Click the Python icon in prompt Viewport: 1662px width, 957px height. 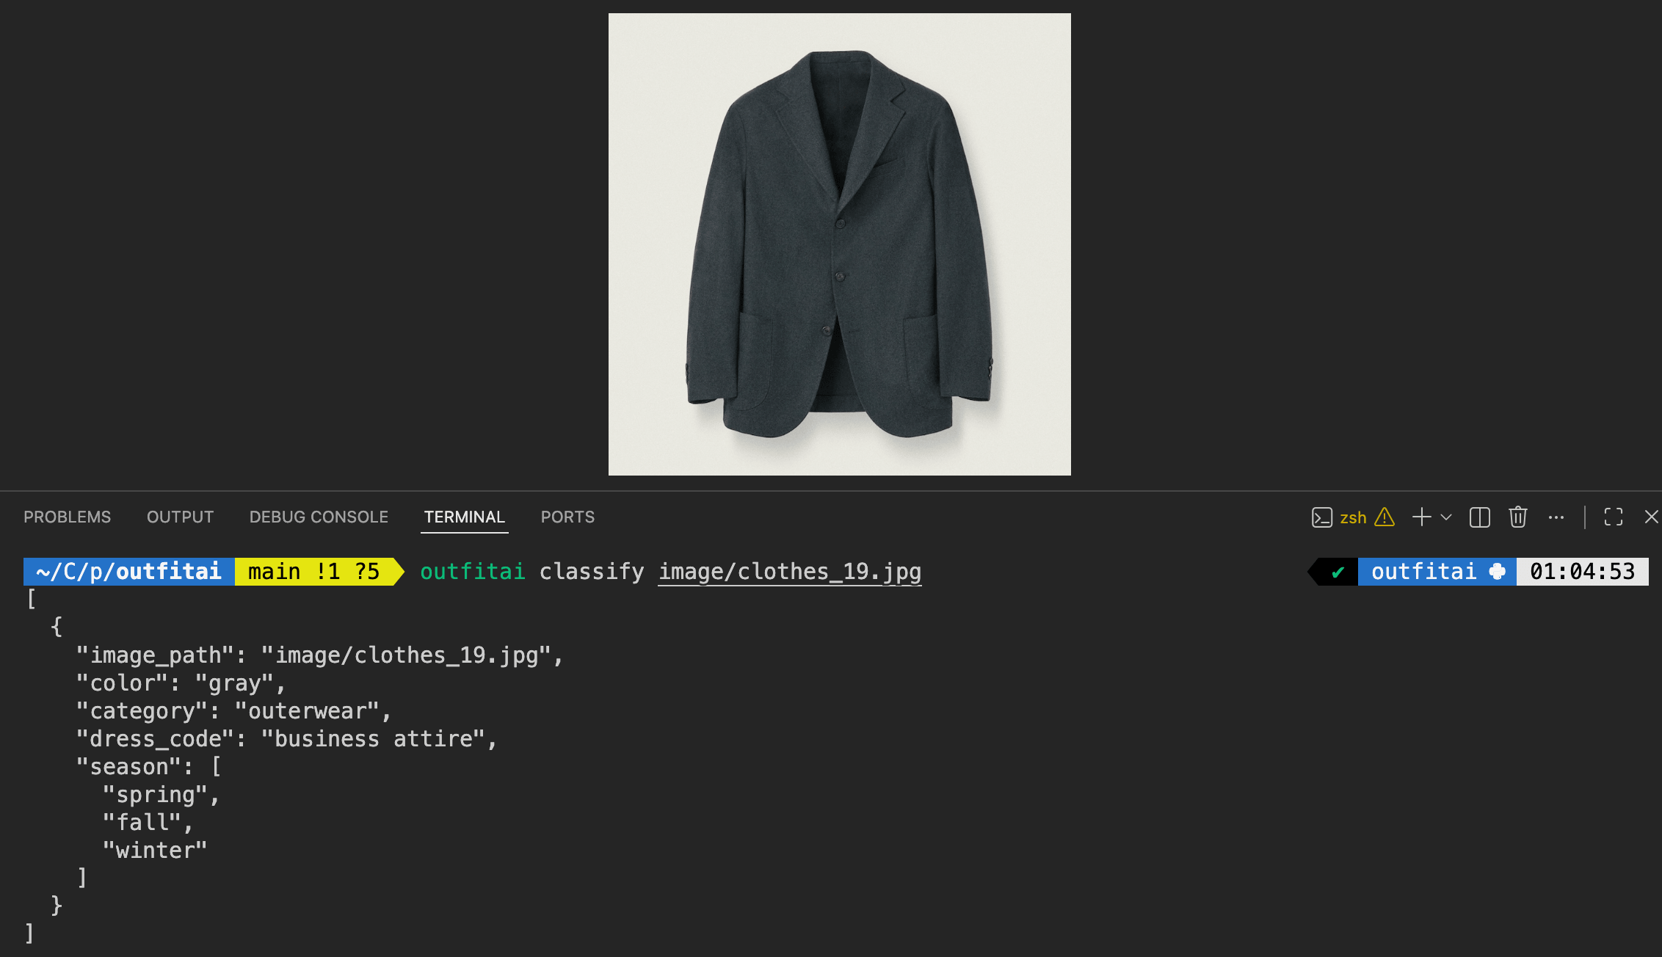tap(1498, 572)
